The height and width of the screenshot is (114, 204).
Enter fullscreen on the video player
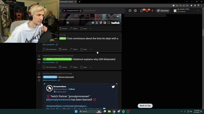109,23
